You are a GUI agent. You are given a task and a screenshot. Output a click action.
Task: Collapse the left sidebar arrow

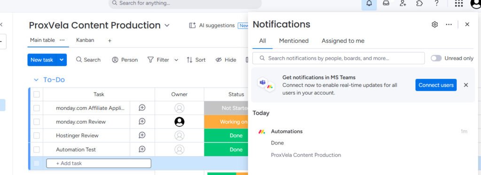pyautogui.click(x=1, y=24)
